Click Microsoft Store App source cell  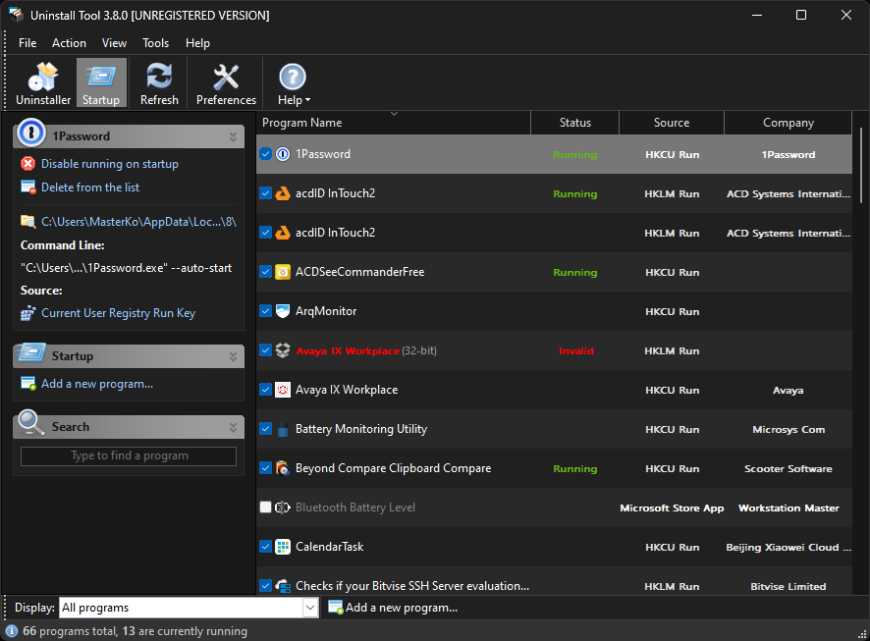(672, 507)
